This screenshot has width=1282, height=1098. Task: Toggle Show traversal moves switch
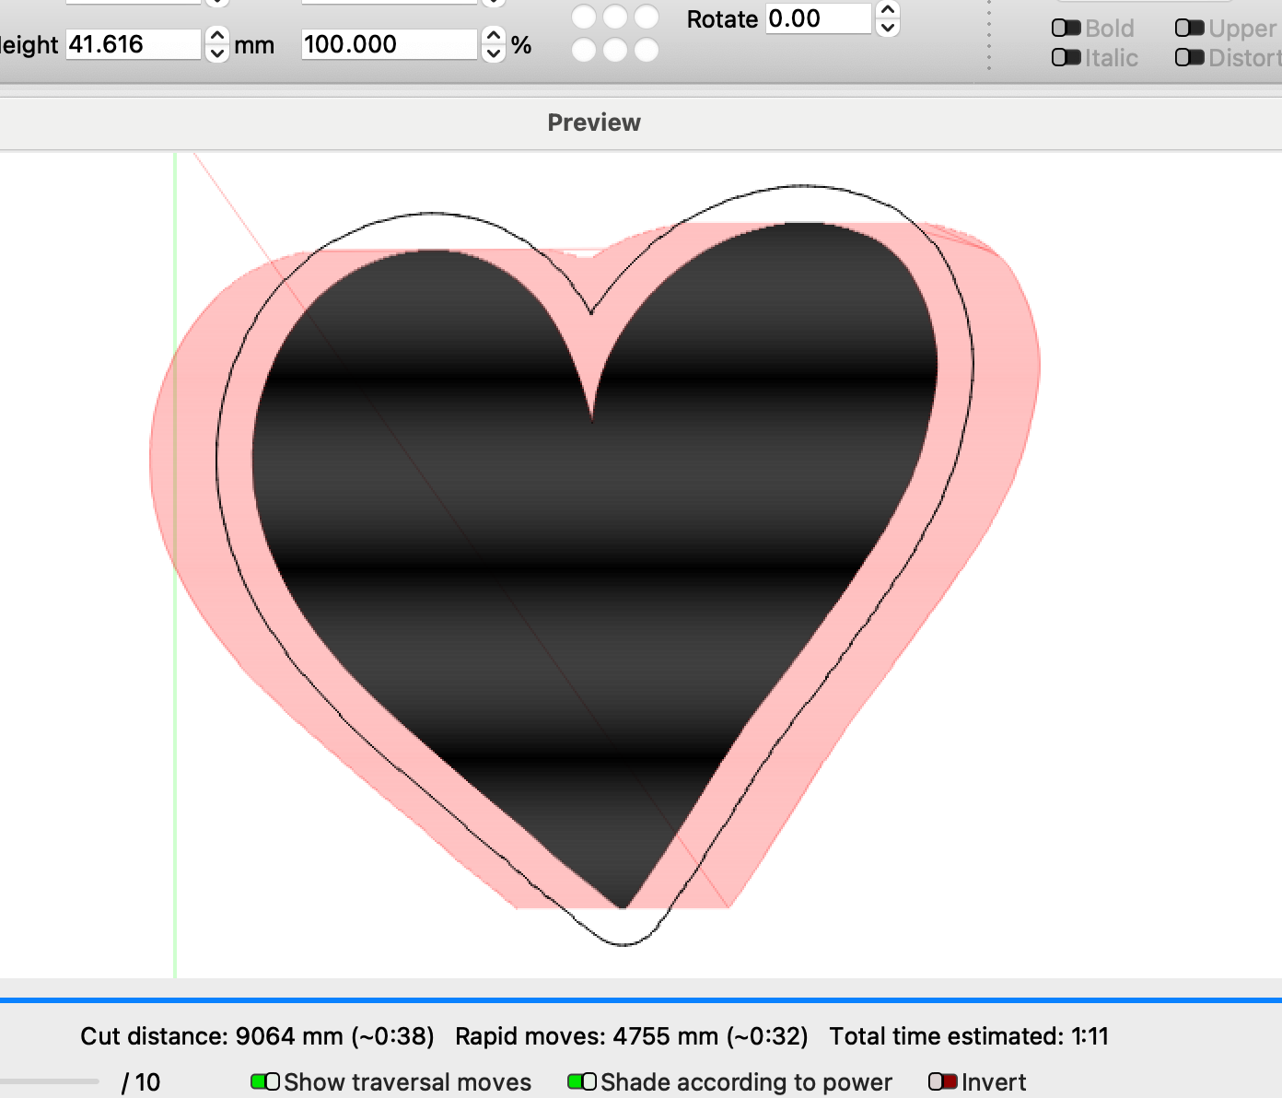265,1081
